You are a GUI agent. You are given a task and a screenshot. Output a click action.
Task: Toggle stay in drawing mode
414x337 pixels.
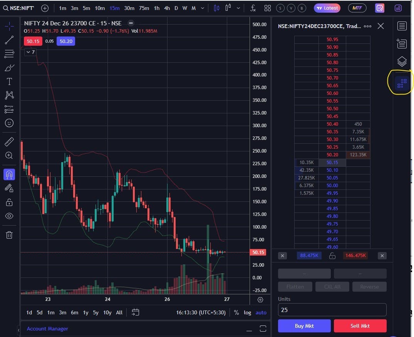click(9, 188)
